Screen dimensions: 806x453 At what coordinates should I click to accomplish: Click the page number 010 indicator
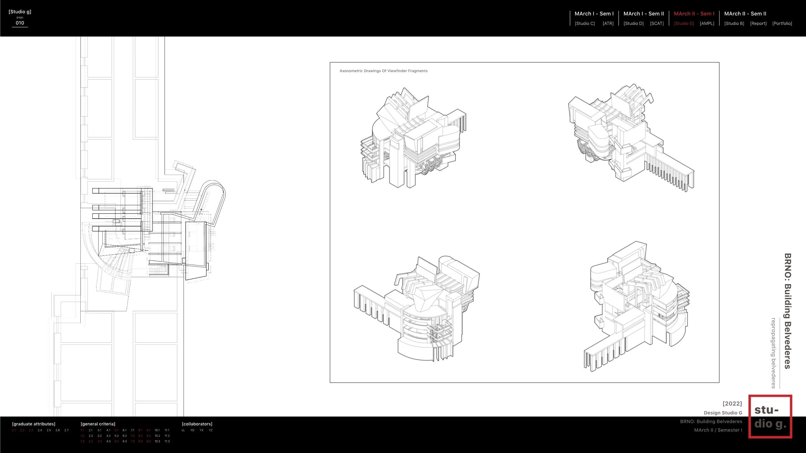tap(20, 23)
